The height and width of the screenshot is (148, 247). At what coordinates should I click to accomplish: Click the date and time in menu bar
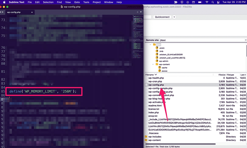click(x=234, y=2)
